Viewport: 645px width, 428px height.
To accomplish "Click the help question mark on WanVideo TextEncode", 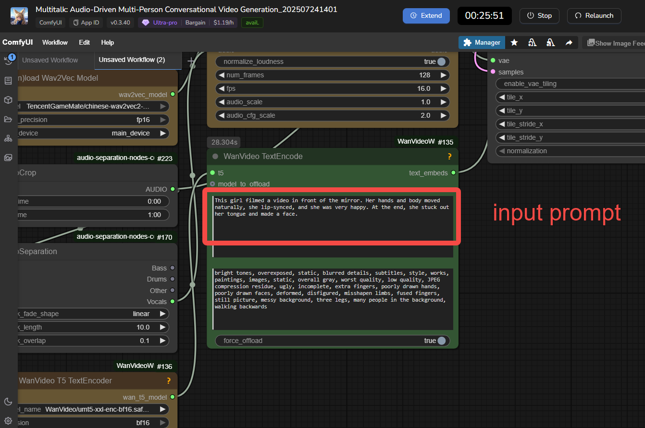I will [x=449, y=157].
